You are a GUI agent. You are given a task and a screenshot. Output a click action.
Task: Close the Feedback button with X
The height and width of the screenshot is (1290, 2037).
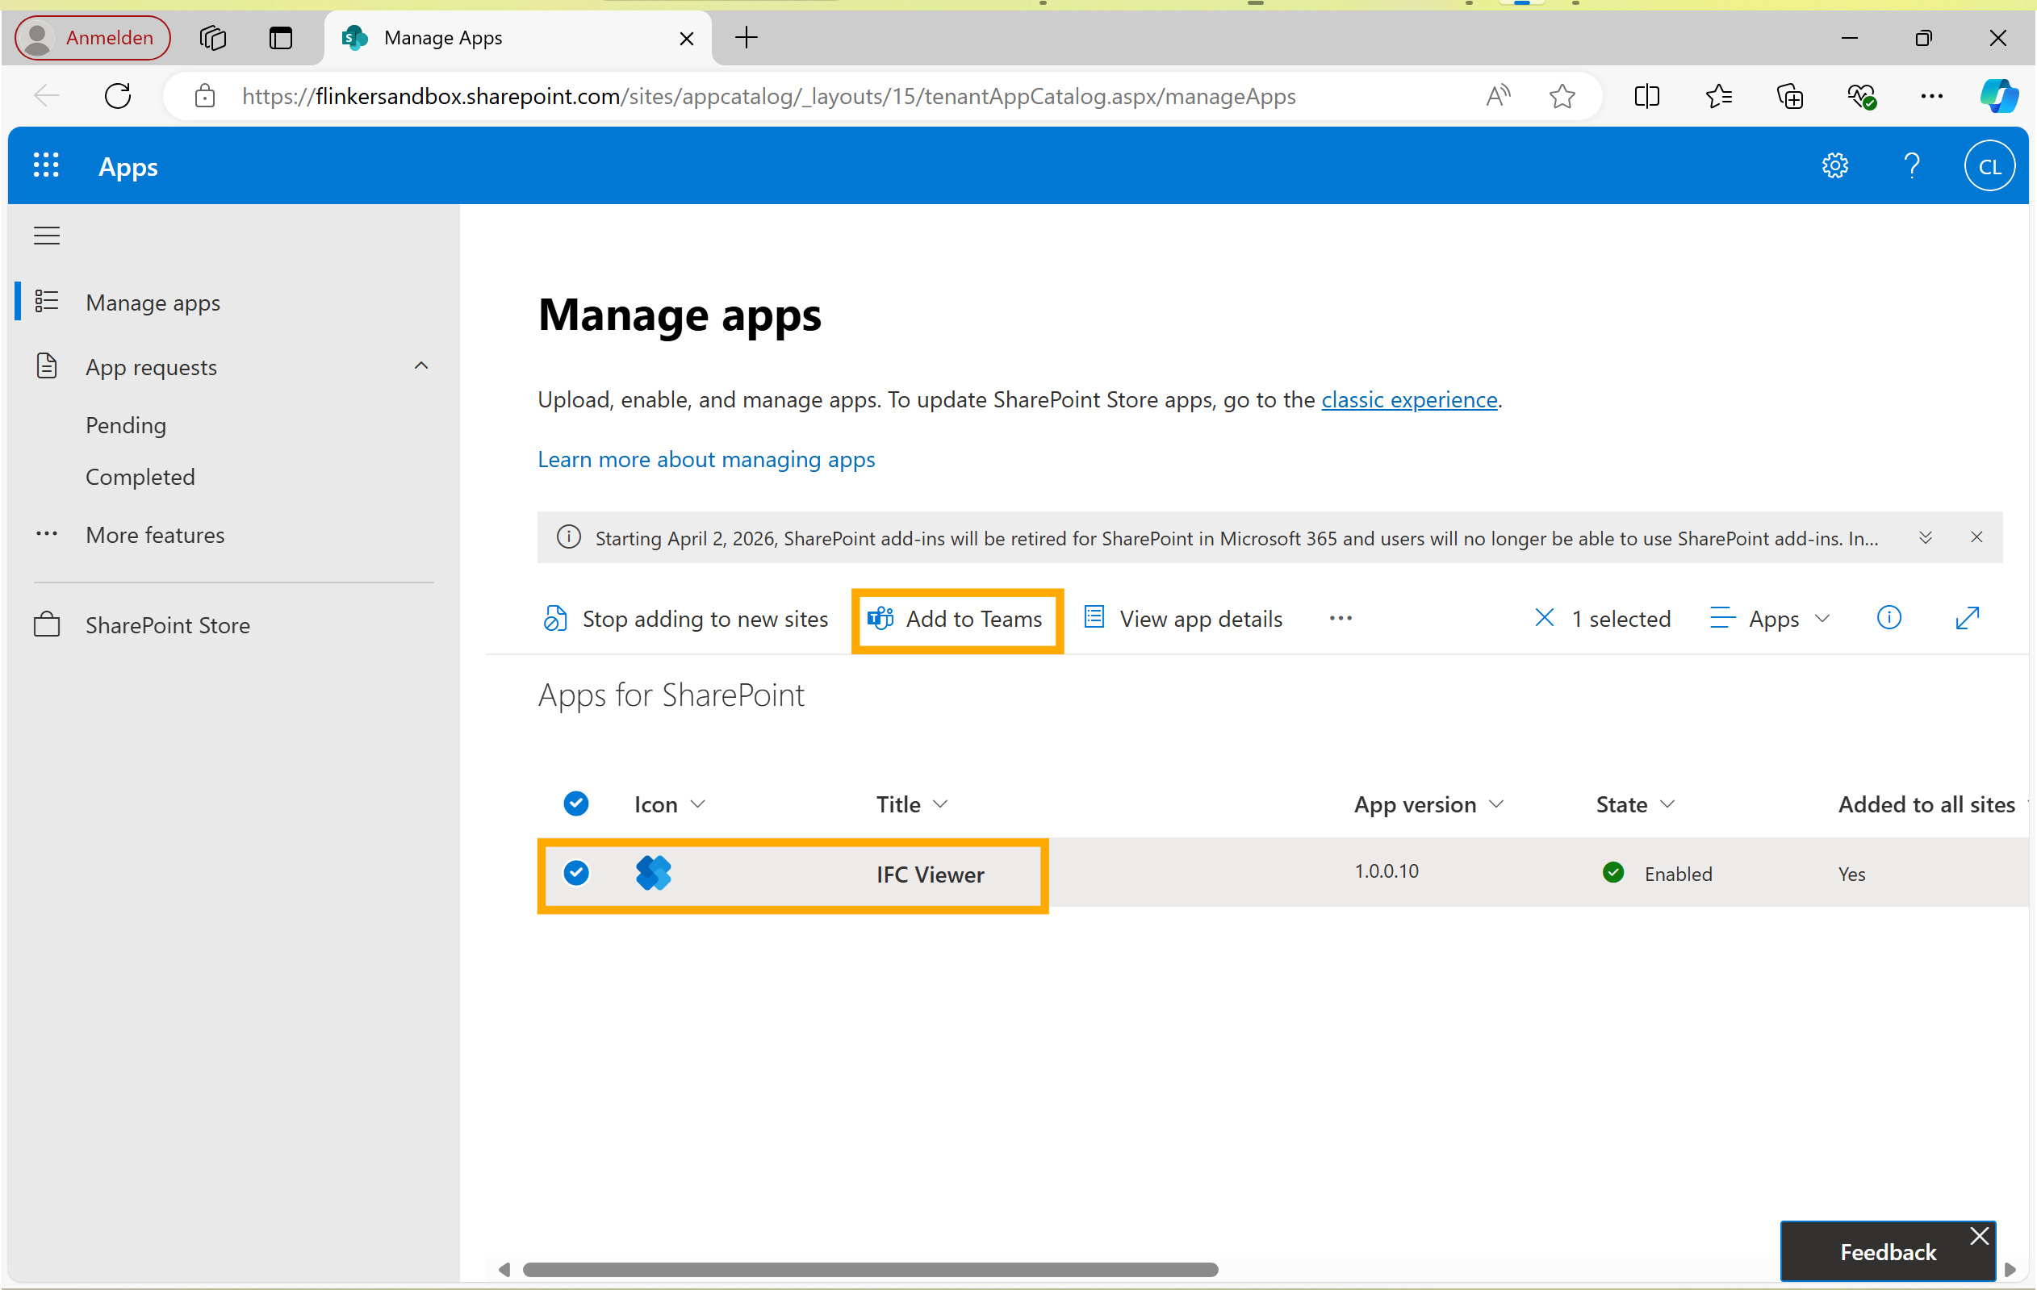pyautogui.click(x=1979, y=1235)
